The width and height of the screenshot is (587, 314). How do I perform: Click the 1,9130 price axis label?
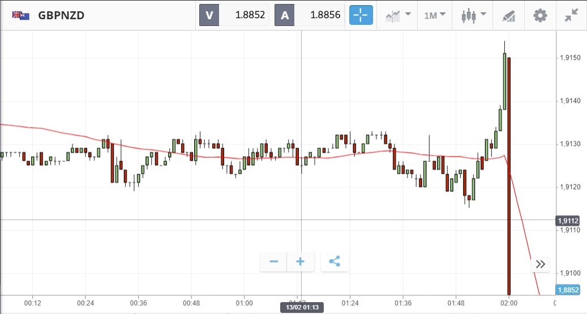pyautogui.click(x=570, y=144)
